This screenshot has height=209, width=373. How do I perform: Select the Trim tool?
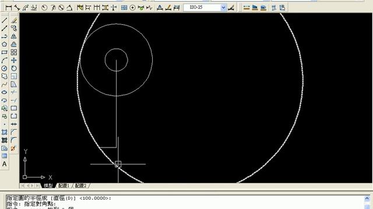click(14, 92)
